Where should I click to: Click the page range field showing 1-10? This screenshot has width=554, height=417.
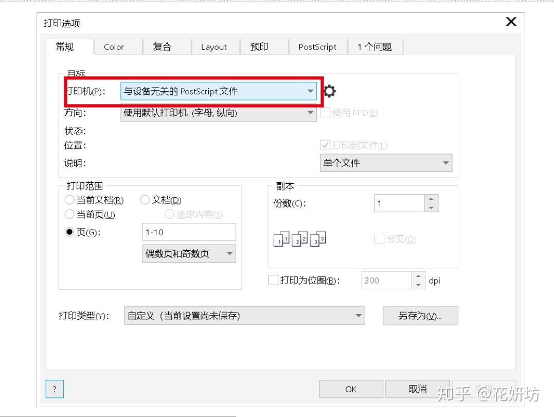189,232
